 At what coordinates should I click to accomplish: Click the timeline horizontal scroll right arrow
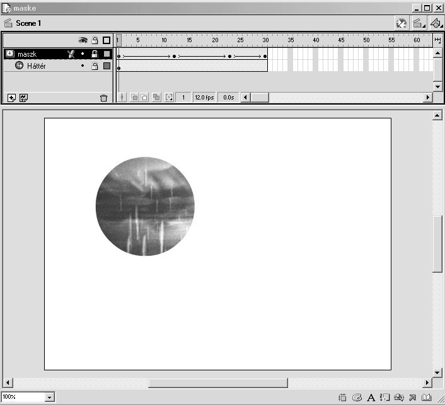click(428, 98)
